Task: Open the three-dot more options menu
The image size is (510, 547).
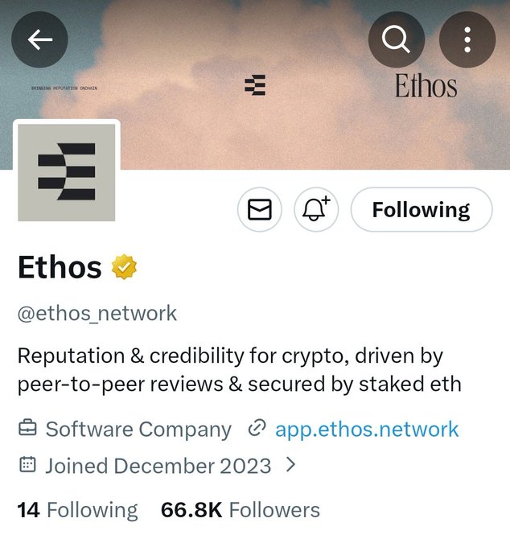Action: click(467, 39)
